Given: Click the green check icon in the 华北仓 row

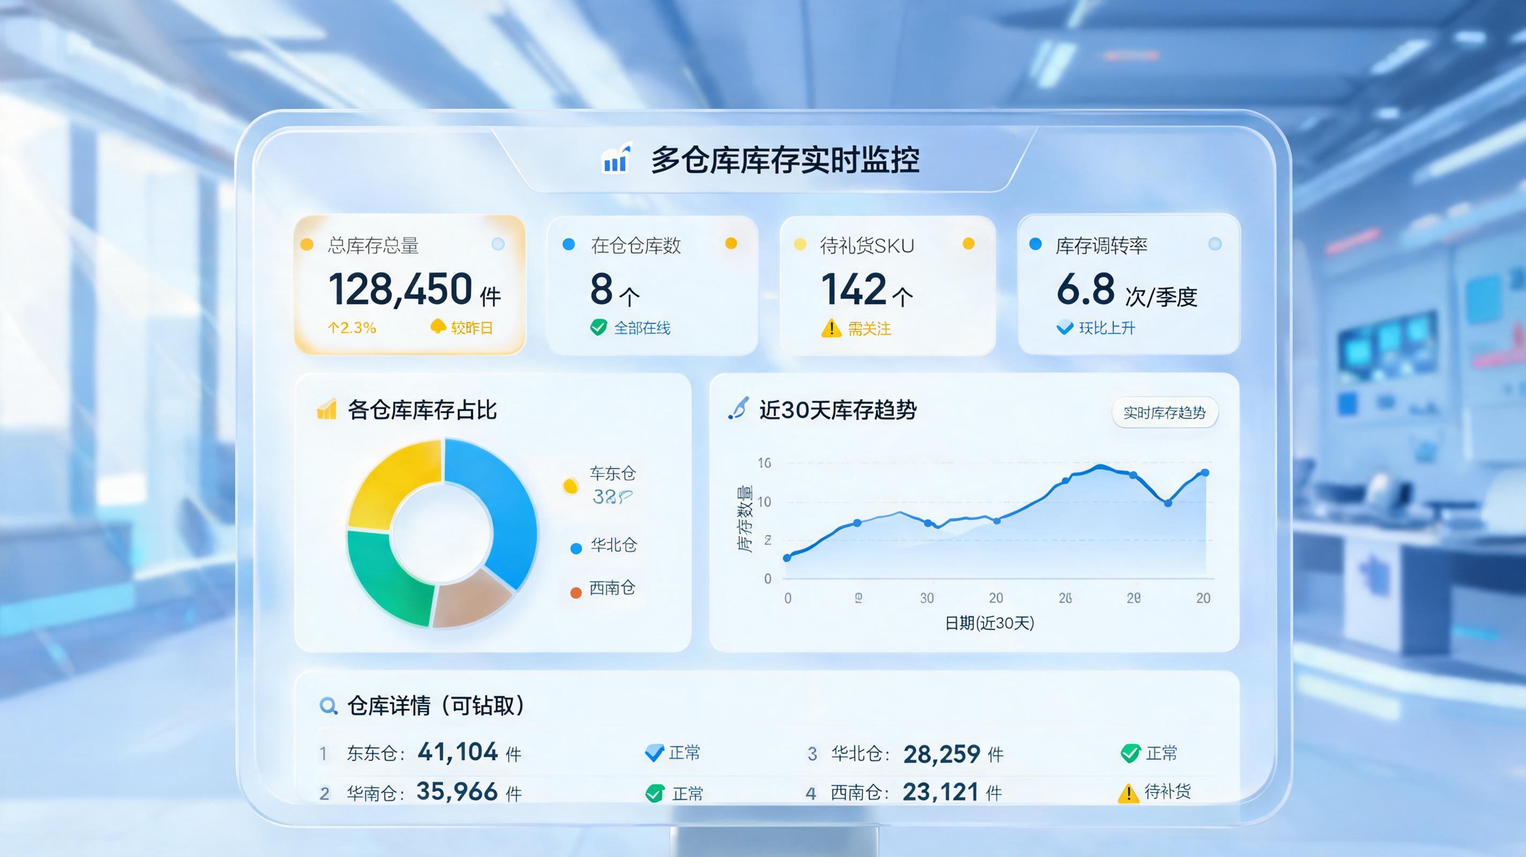Looking at the screenshot, I should tap(1130, 753).
